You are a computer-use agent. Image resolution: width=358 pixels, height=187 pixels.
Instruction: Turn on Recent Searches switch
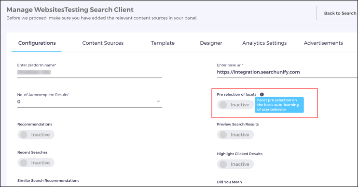[x=36, y=163]
